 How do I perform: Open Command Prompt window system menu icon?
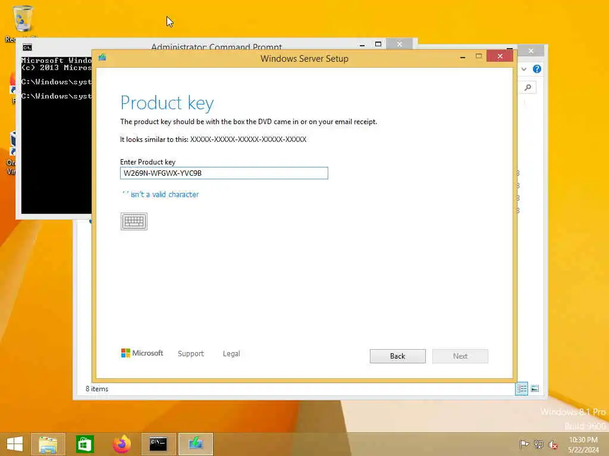27,47
